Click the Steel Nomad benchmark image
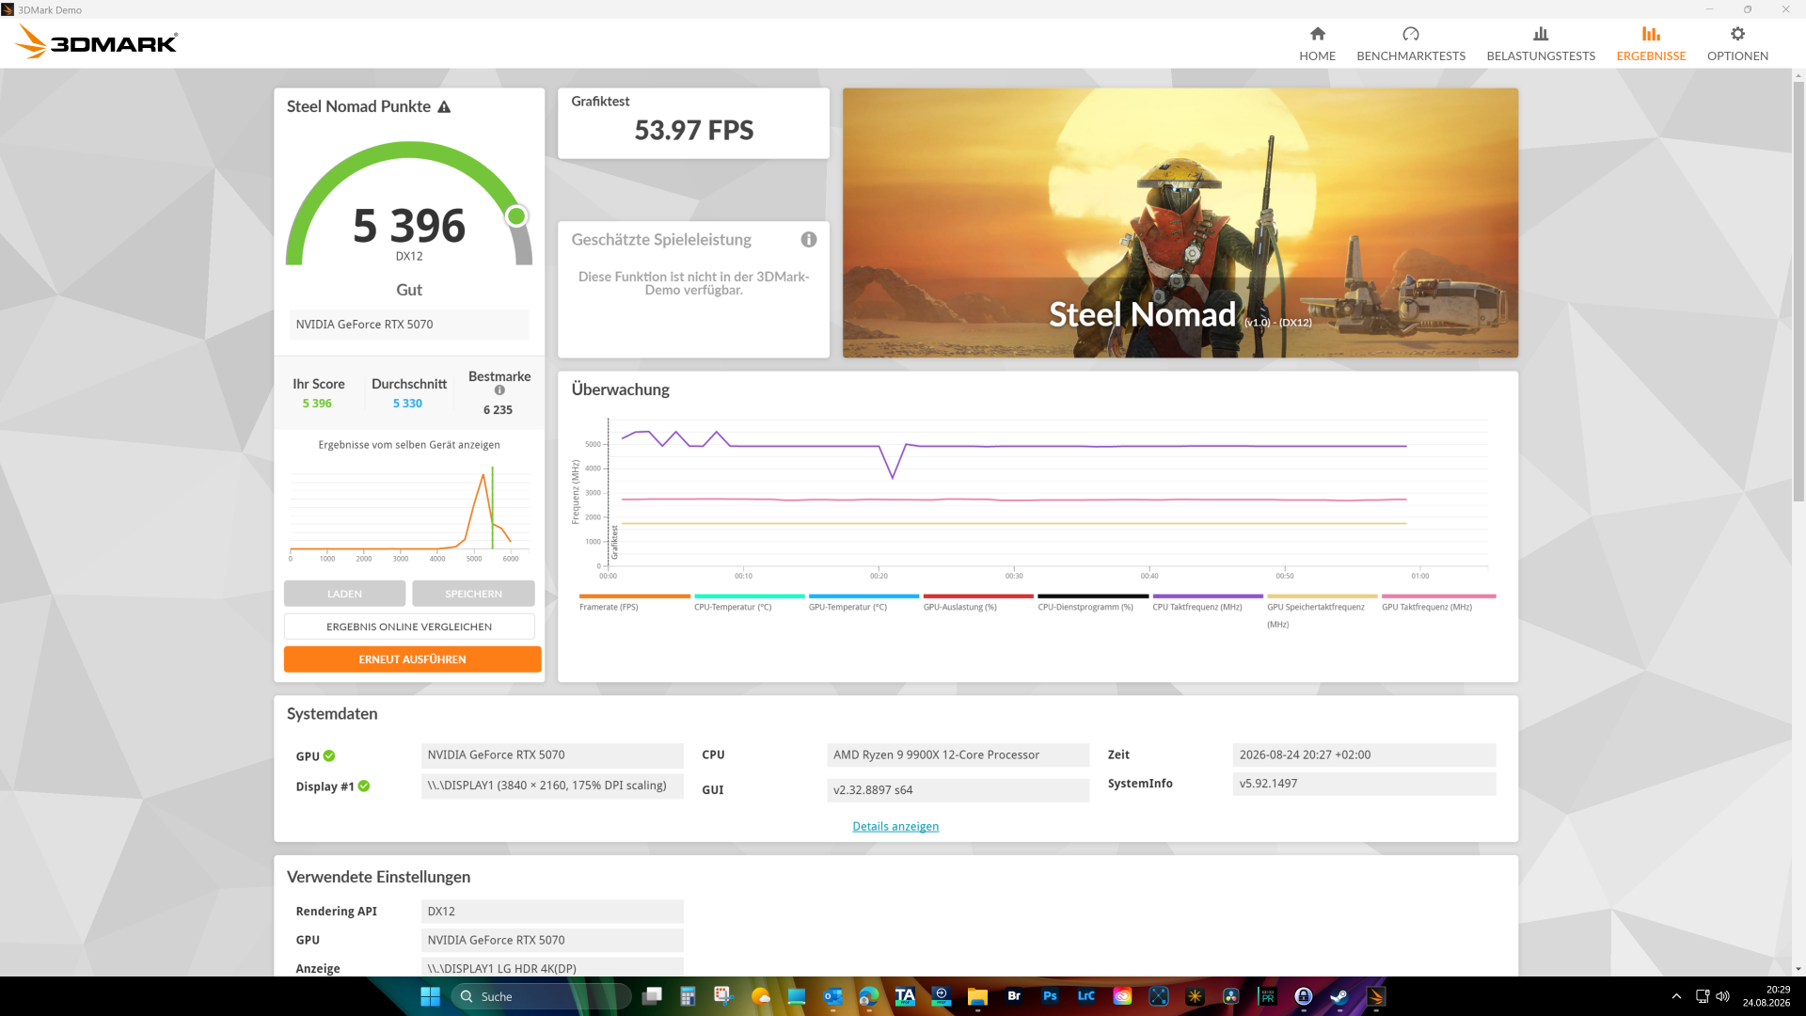Image resolution: width=1806 pixels, height=1016 pixels. coord(1180,223)
